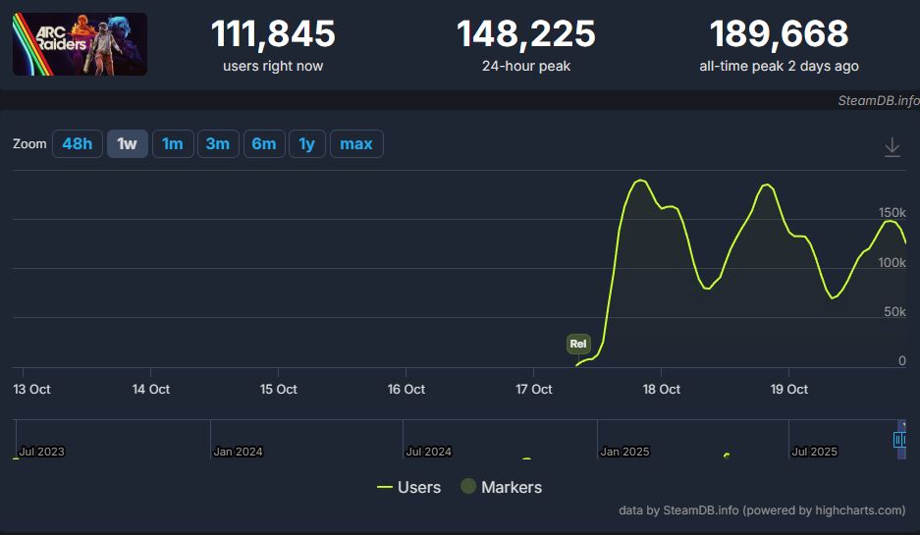Click the Rel release marker on chart
The height and width of the screenshot is (535, 920).
click(x=578, y=344)
